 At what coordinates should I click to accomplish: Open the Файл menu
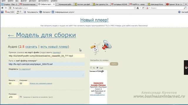pos(4,1)
